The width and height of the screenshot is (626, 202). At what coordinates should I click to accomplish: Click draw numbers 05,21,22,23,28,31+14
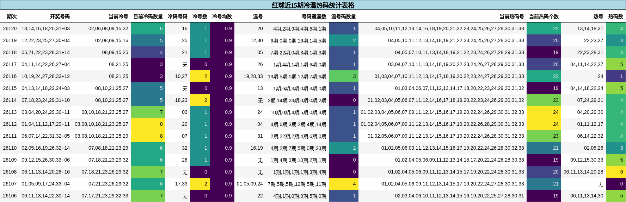click(46, 52)
